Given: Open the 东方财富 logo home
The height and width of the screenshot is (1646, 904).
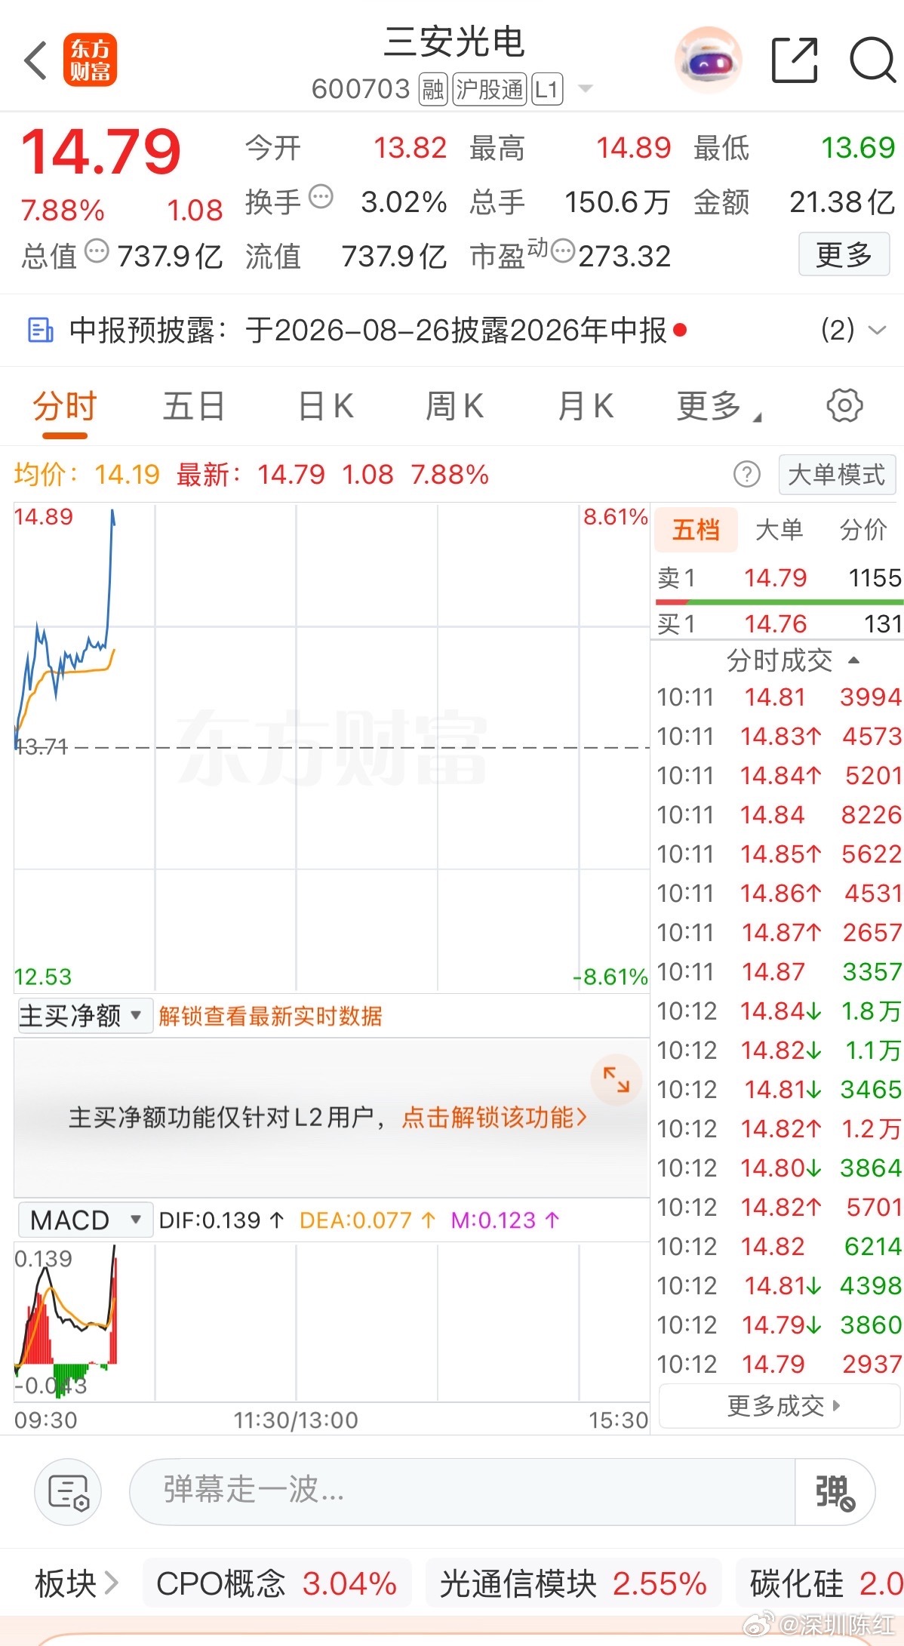Looking at the screenshot, I should (x=90, y=60).
